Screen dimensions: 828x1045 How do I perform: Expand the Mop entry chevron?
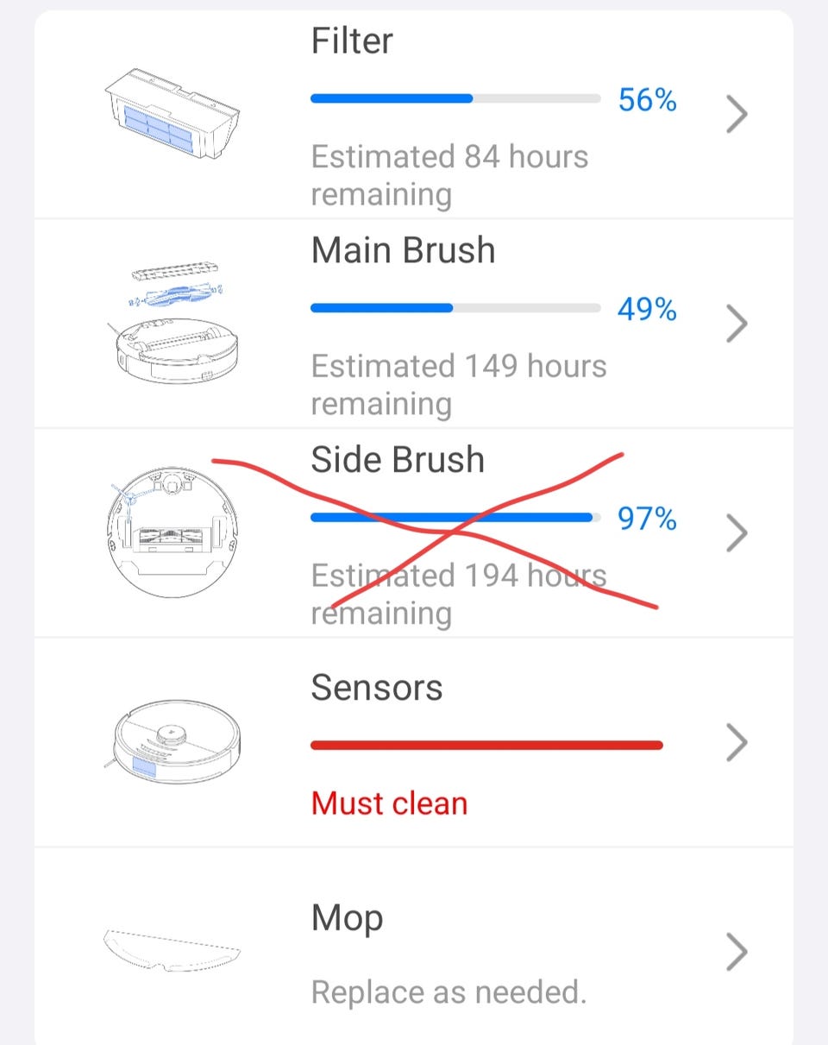point(736,952)
